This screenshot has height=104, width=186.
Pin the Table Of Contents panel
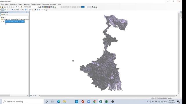[26, 12]
